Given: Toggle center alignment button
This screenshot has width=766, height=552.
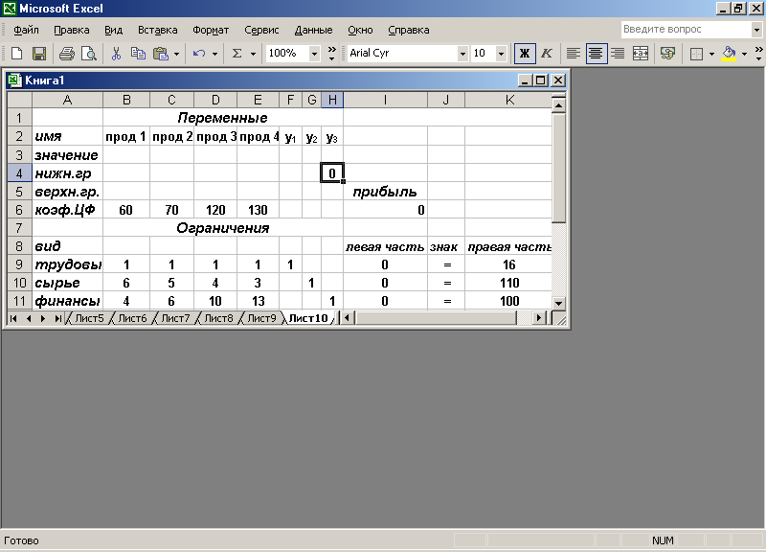Looking at the screenshot, I should point(596,54).
